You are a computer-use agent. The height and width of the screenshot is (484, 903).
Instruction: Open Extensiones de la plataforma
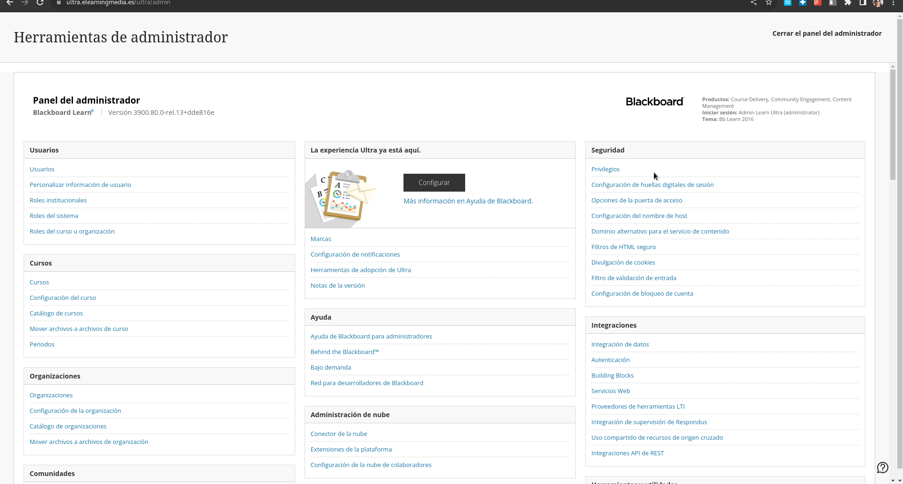coord(351,450)
